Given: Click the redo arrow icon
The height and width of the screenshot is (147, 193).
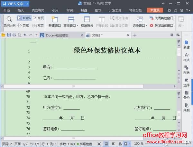Looking at the screenshot, I should pyautogui.click(x=31, y=35).
